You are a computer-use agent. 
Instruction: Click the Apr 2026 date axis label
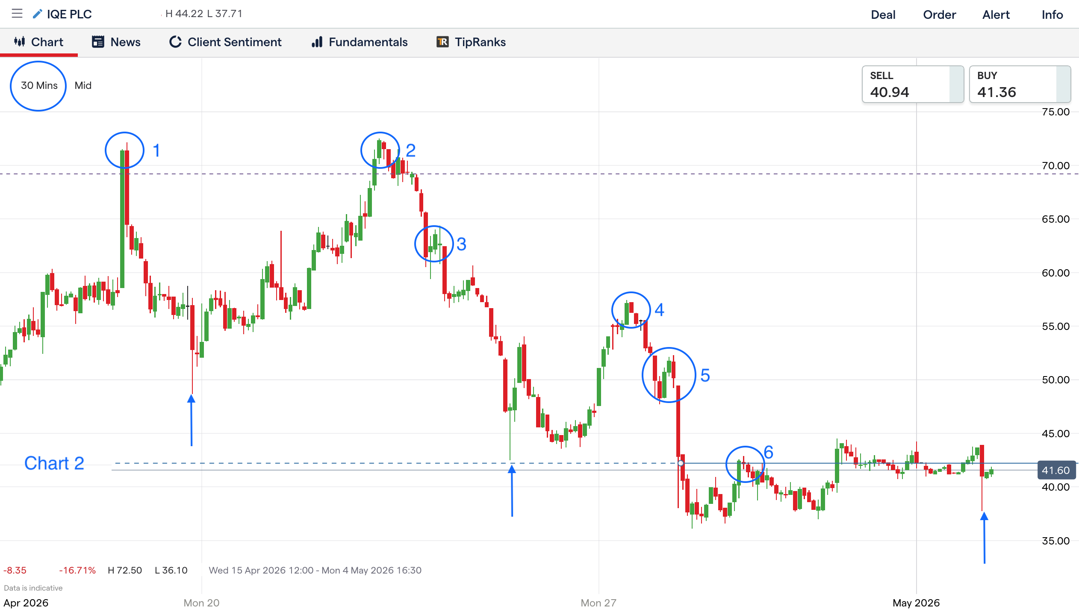coord(26,603)
